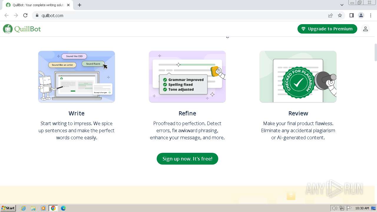View site information lock icon
This screenshot has height=212, width=377.
coord(37,16)
